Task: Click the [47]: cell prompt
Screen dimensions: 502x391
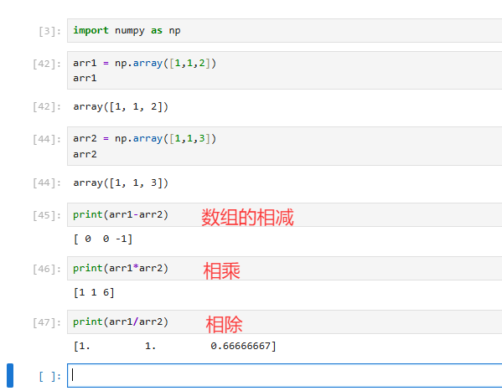Action: pos(47,322)
